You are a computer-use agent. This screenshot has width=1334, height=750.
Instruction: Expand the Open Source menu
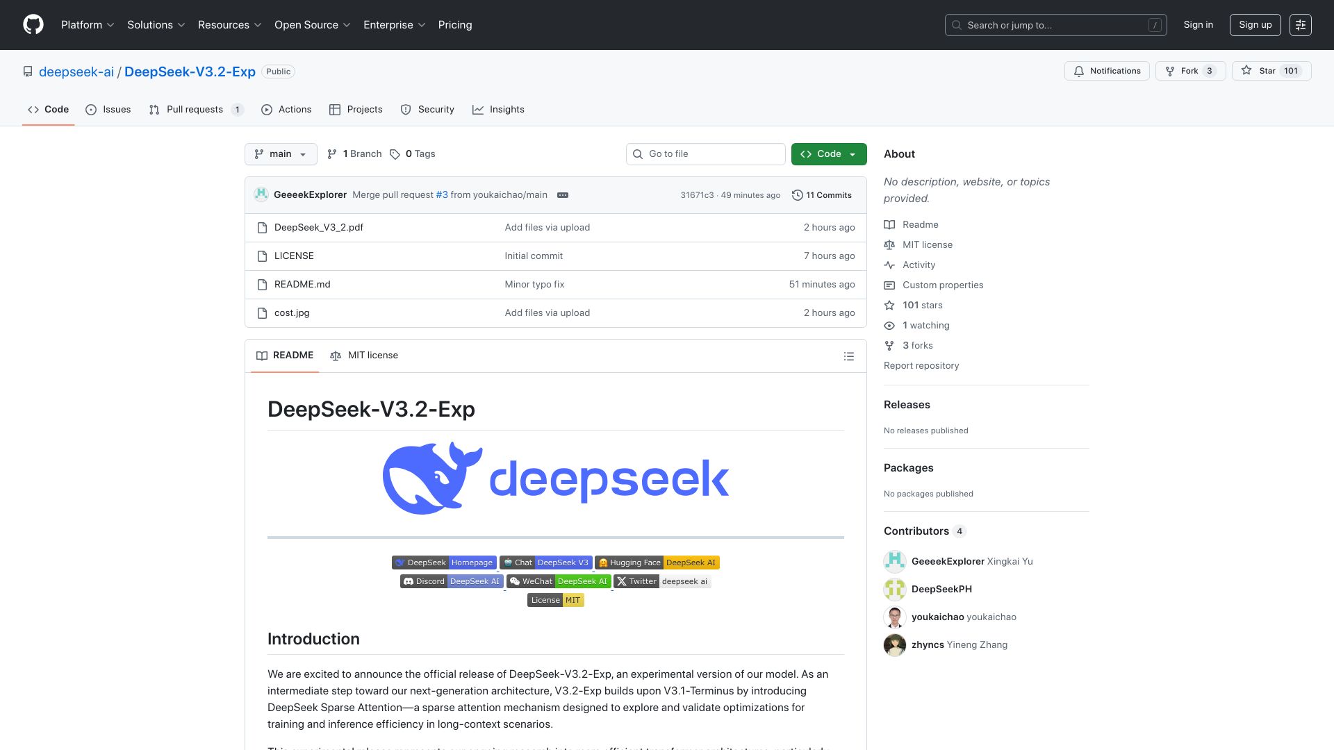click(313, 25)
